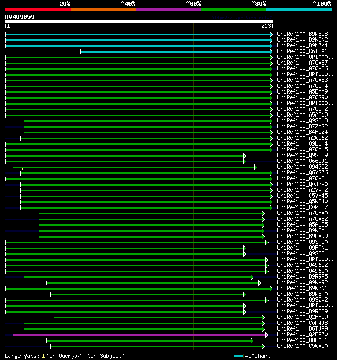Click the UniRef100_A5BYX9 label
Viewport: 337px width, 360px height.
click(302, 91)
